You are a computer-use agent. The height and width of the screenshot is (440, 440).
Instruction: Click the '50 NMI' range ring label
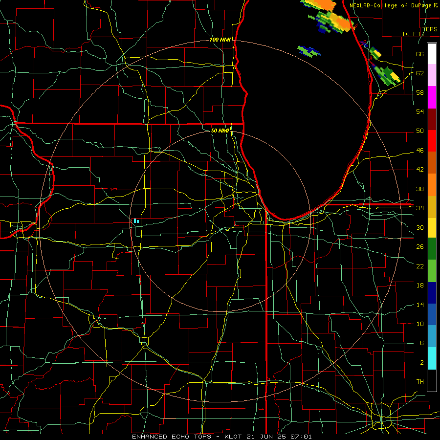(x=220, y=131)
